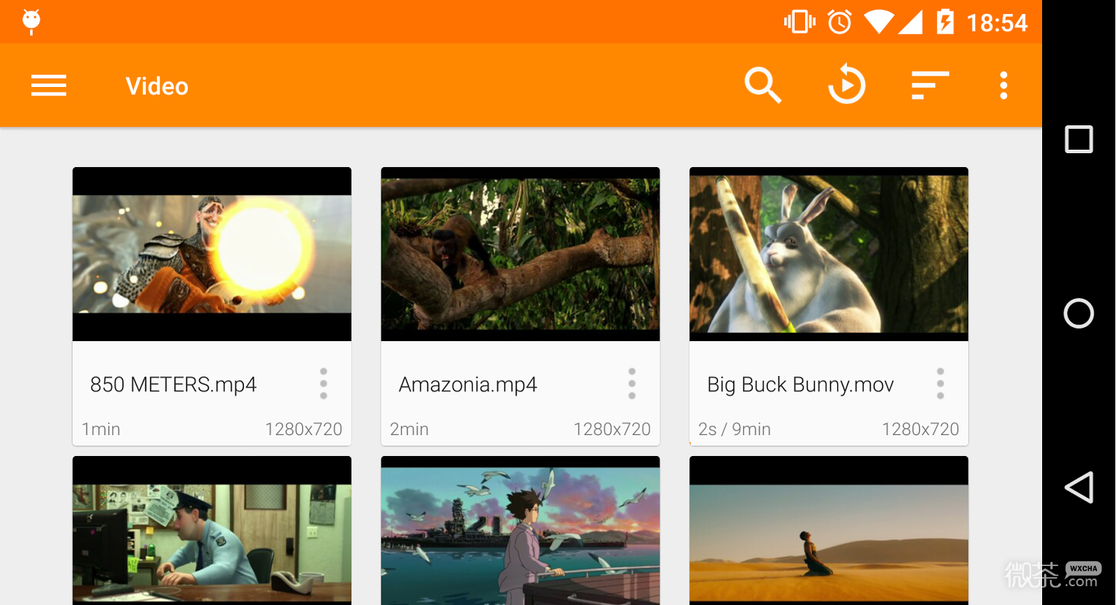Play the Amazonia.mp4 monkey thumbnail
1116x605 pixels.
(520, 254)
